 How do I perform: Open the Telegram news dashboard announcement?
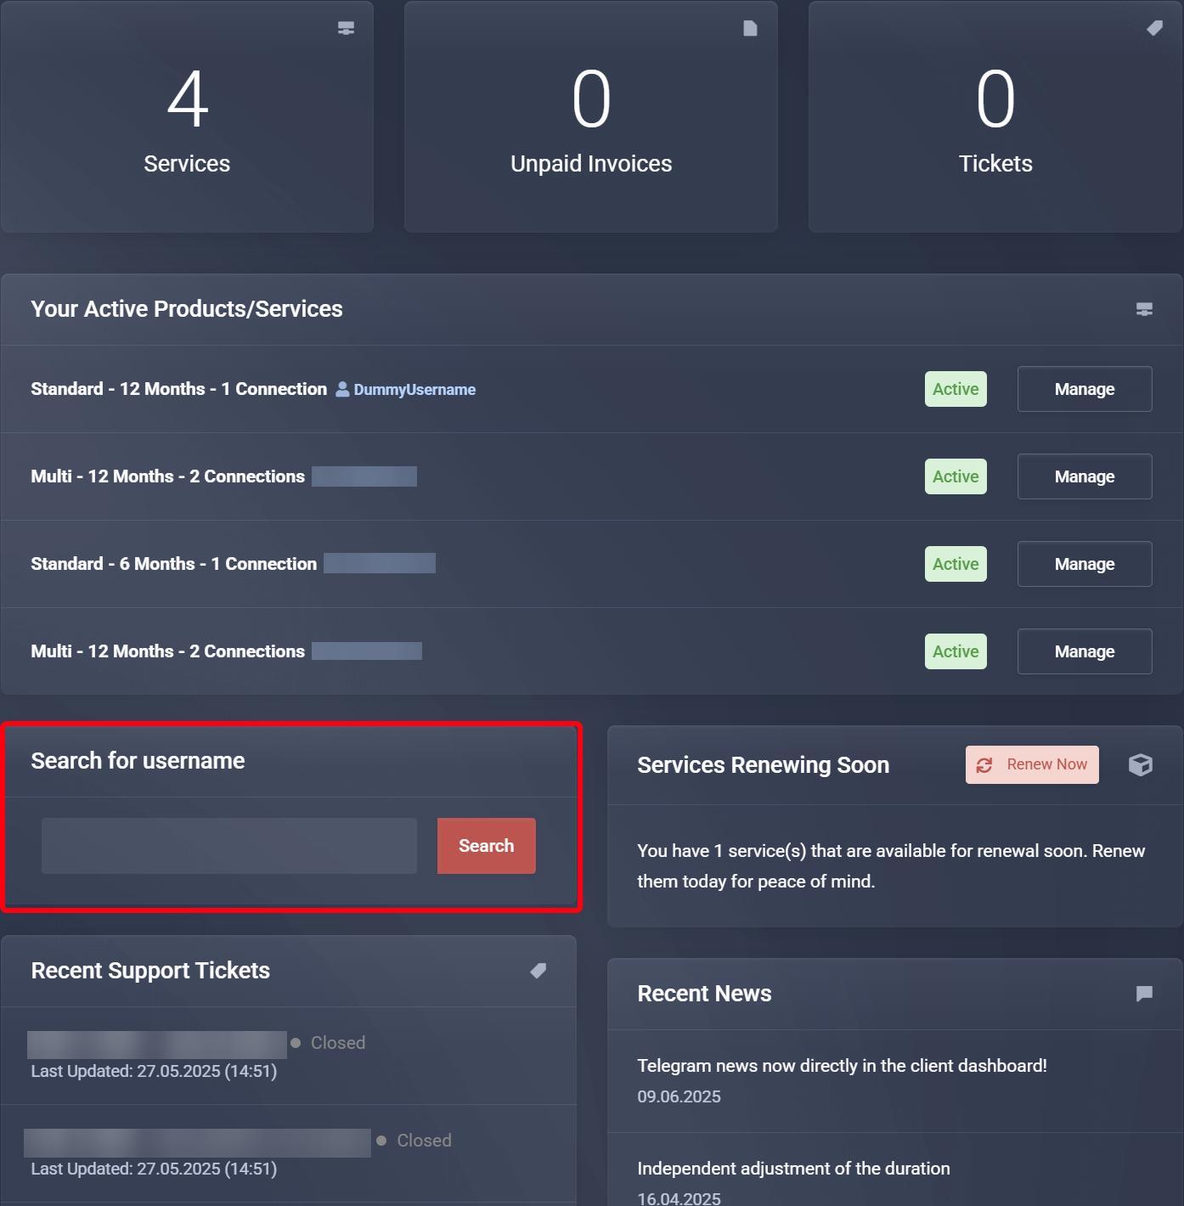[x=842, y=1066]
